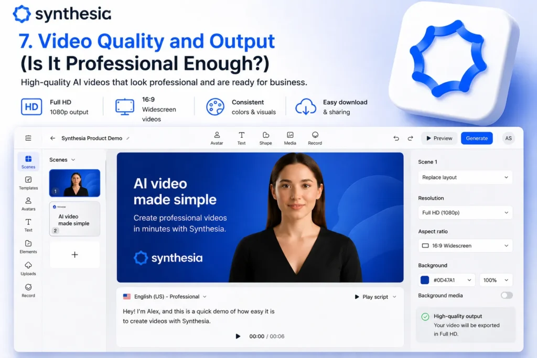Click the 00:06 duration text
Image resolution: width=537 pixels, height=358 pixels.
coord(277,336)
